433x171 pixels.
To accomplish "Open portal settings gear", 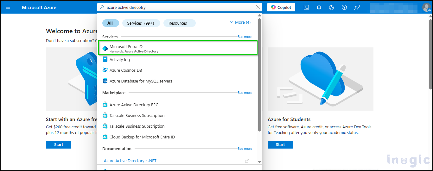I will (332, 7).
